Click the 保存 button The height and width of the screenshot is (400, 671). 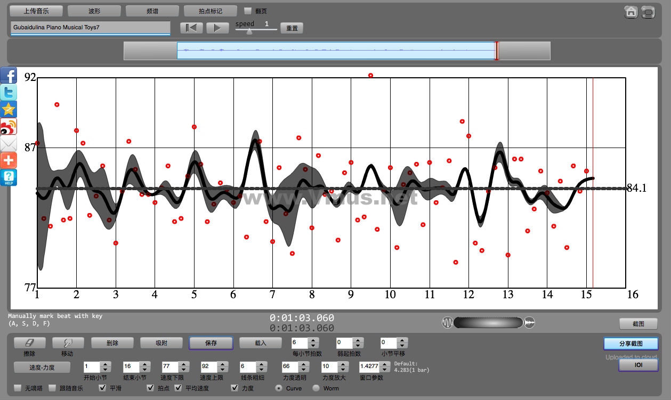[211, 343]
